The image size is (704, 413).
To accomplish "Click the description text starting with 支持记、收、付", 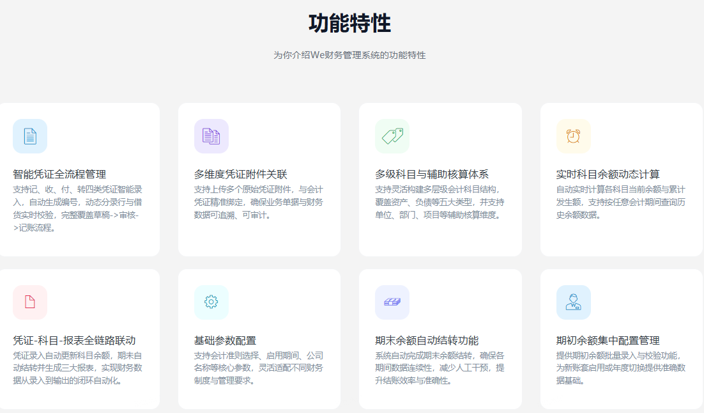I will pos(77,208).
